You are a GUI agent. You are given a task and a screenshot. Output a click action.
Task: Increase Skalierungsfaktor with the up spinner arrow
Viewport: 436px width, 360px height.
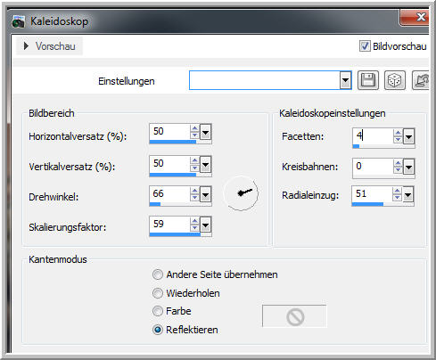tap(194, 221)
